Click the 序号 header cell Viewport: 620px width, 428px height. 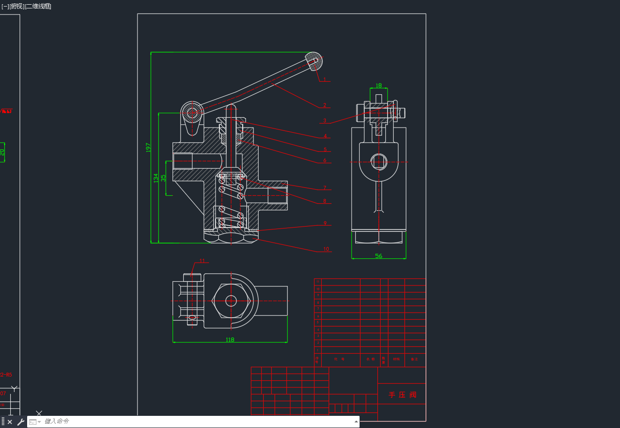317,360
